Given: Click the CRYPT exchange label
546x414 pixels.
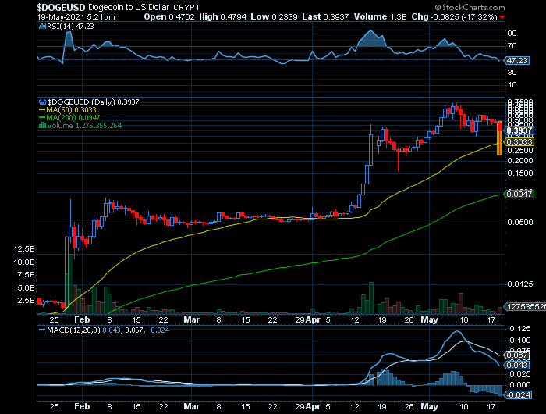Looking at the screenshot, I should [186, 7].
